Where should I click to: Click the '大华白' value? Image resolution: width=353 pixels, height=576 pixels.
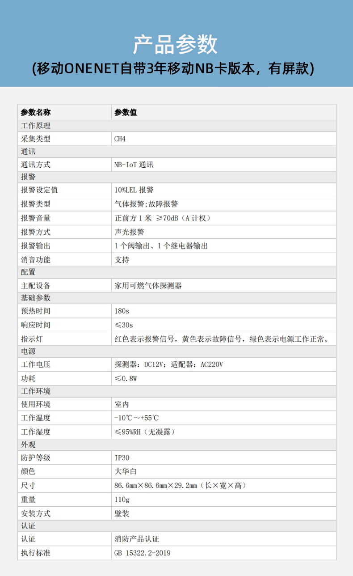(126, 471)
